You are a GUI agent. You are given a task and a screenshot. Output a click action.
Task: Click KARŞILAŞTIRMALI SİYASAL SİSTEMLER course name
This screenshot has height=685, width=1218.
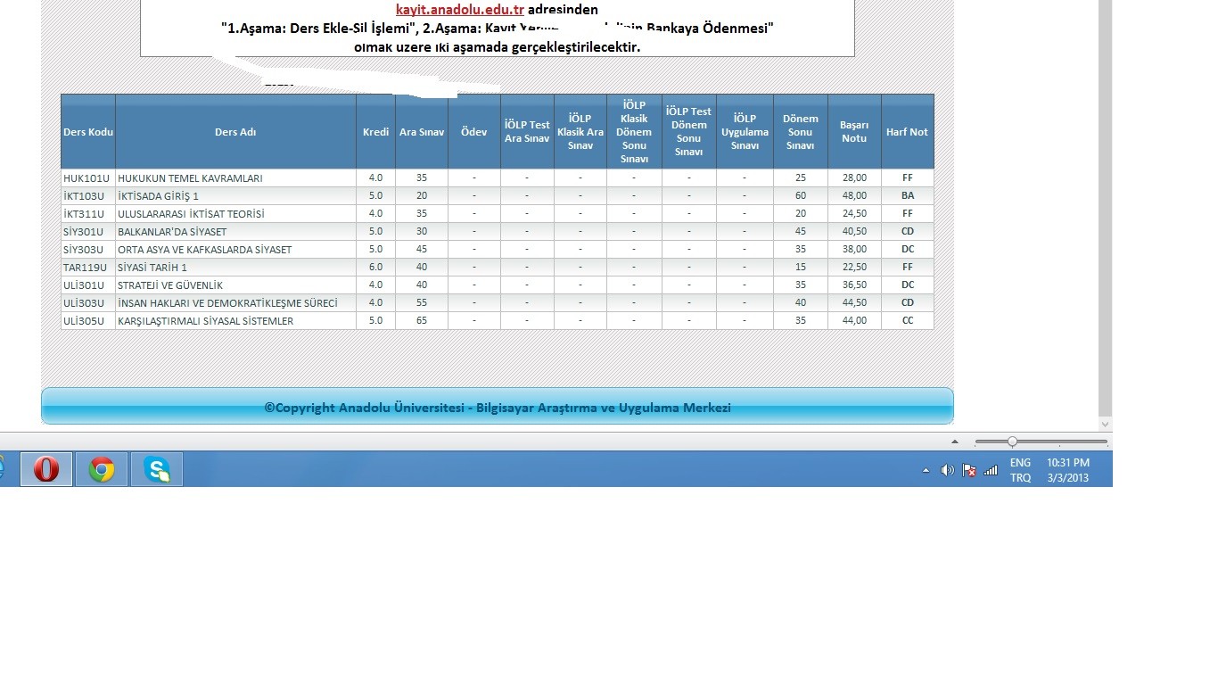[x=205, y=321]
